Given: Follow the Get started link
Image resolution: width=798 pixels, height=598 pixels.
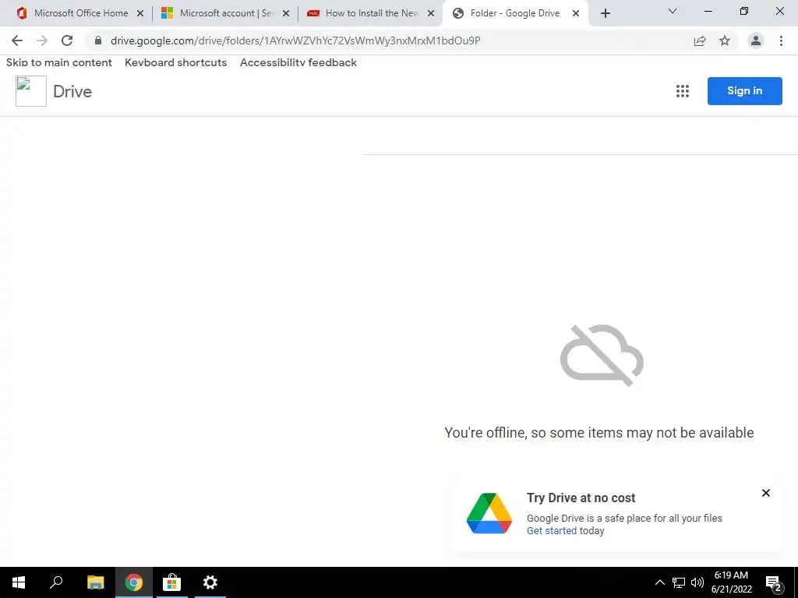Looking at the screenshot, I should pos(552,530).
